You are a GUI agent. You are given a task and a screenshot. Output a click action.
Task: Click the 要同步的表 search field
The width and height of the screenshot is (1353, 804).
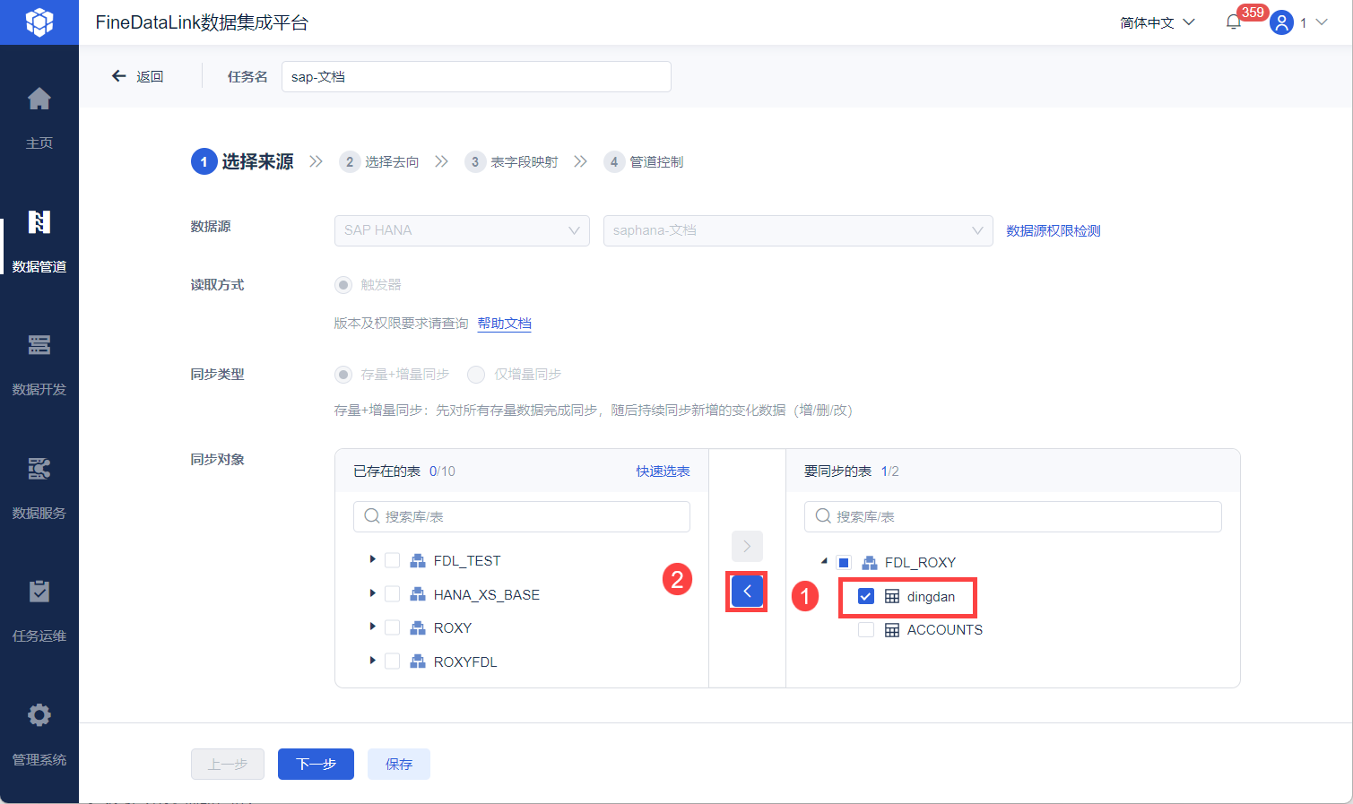tap(1013, 516)
